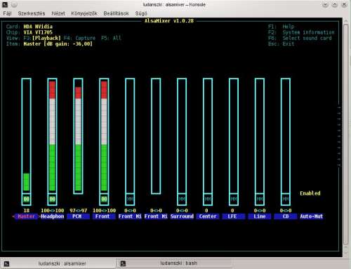The height and width of the screenshot is (269, 351).
Task: Unmute the Center channel
Action: click(x=208, y=199)
